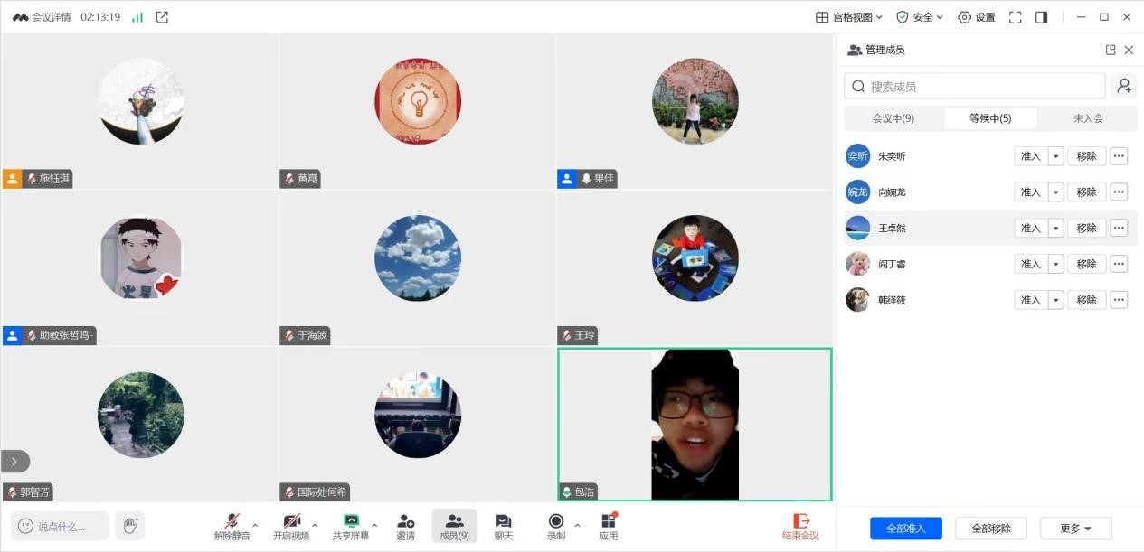
Task: Open the chat panel icon
Action: pyautogui.click(x=504, y=521)
